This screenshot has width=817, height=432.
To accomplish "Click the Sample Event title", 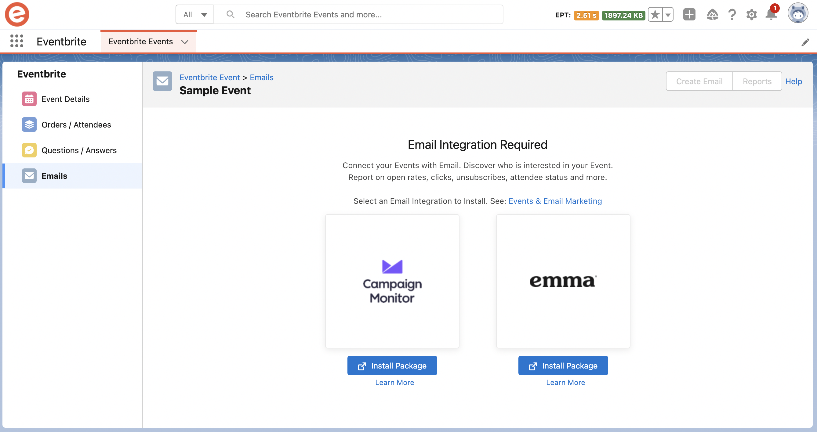I will pos(215,91).
